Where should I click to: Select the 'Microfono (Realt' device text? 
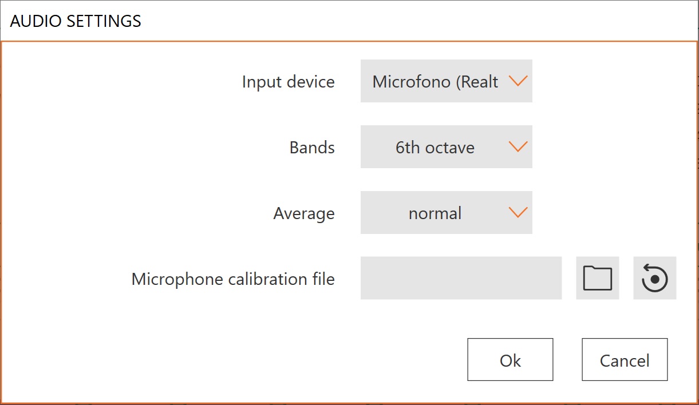(x=435, y=82)
